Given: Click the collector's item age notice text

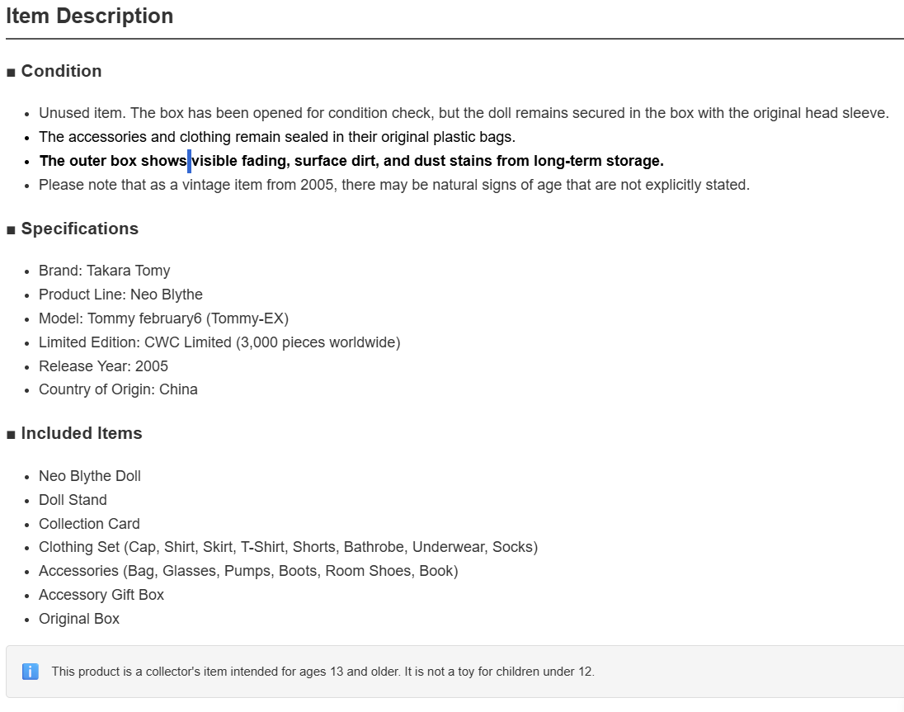Looking at the screenshot, I should (323, 672).
